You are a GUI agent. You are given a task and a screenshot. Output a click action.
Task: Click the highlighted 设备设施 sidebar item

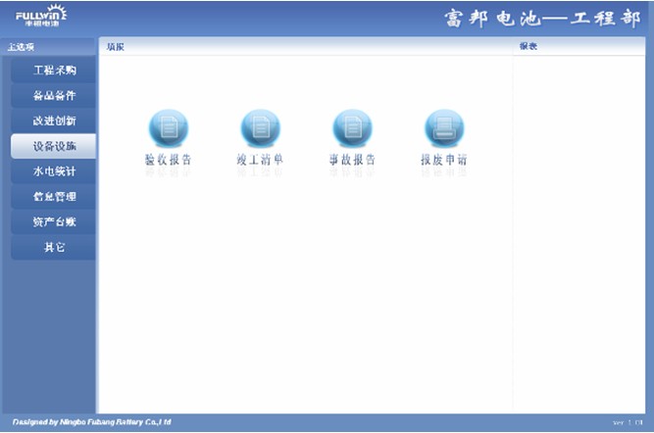[54, 146]
